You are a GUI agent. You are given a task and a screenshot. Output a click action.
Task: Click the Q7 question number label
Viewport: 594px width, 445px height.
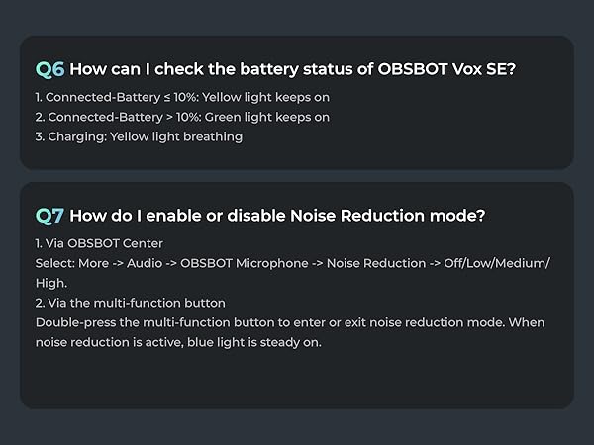click(49, 216)
